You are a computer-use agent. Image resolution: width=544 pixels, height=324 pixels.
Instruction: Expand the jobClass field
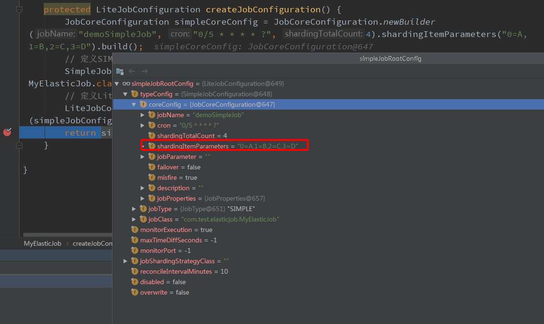tap(134, 219)
